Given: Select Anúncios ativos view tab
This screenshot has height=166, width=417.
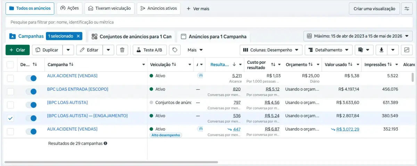Looking at the screenshot, I should [x=158, y=8].
